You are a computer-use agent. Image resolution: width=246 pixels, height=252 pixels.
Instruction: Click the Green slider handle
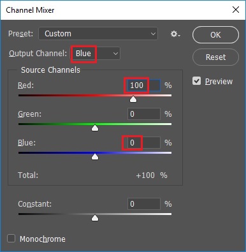pos(95,128)
